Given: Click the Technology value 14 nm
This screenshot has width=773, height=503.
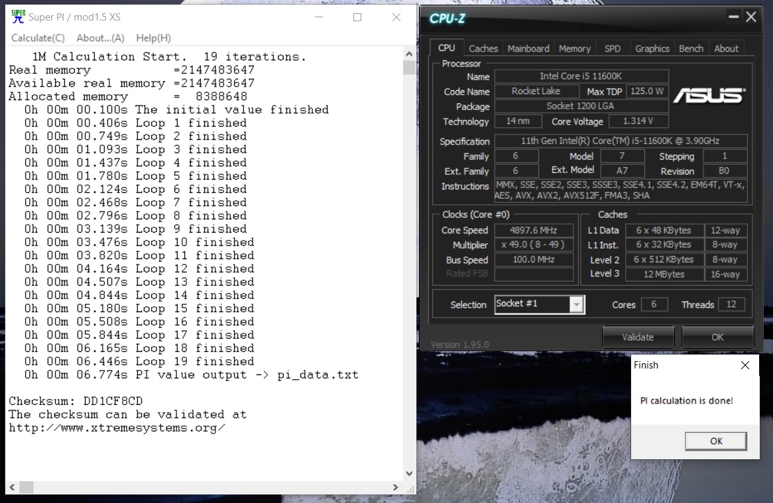Looking at the screenshot, I should click(518, 121).
